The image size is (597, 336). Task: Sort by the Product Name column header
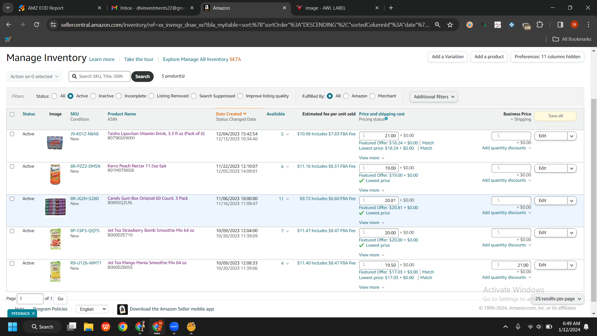(122, 114)
